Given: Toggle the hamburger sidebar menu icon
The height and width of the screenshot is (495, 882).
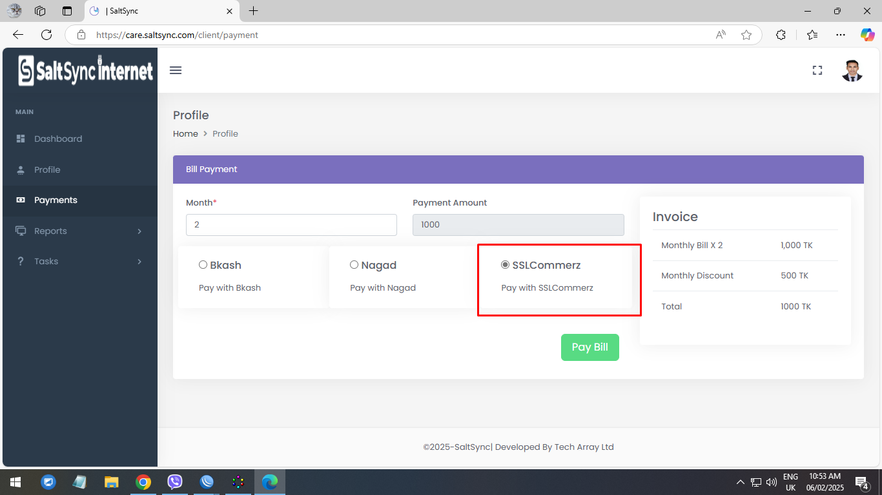Looking at the screenshot, I should [176, 70].
